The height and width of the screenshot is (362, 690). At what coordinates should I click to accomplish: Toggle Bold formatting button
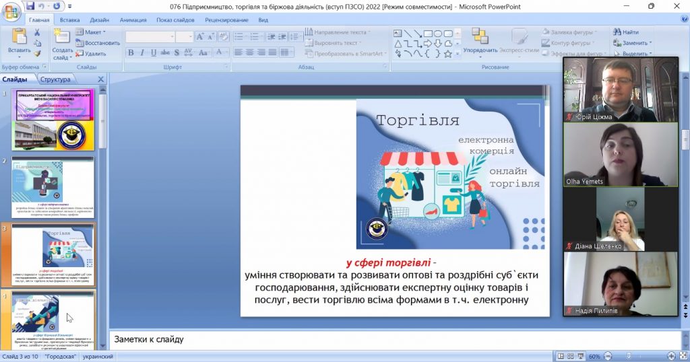click(131, 52)
